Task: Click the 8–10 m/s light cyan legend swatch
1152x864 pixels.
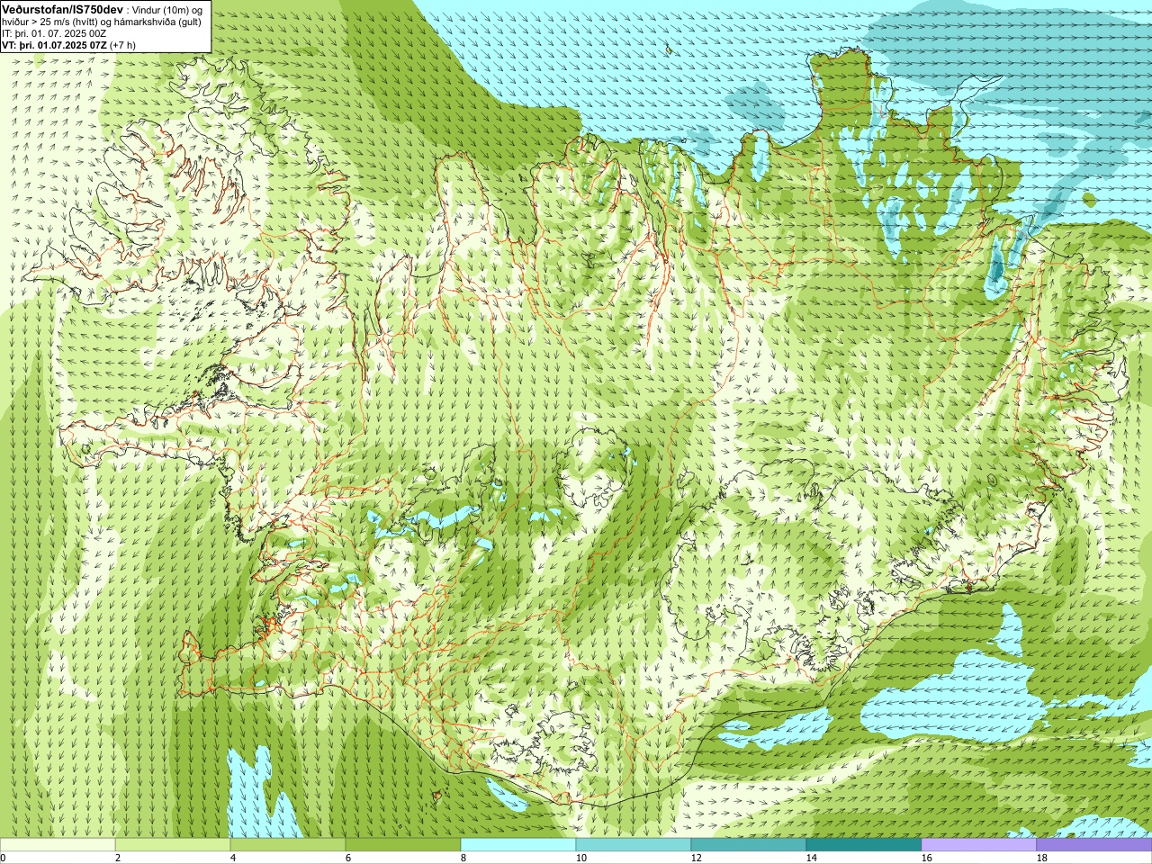Action: coord(518,845)
